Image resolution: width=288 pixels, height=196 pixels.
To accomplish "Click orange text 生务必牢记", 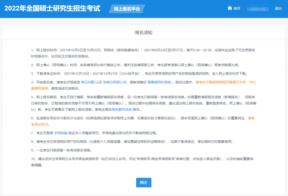I will pos(39,124).
